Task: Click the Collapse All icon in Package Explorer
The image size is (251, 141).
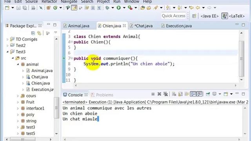Action: point(33,33)
